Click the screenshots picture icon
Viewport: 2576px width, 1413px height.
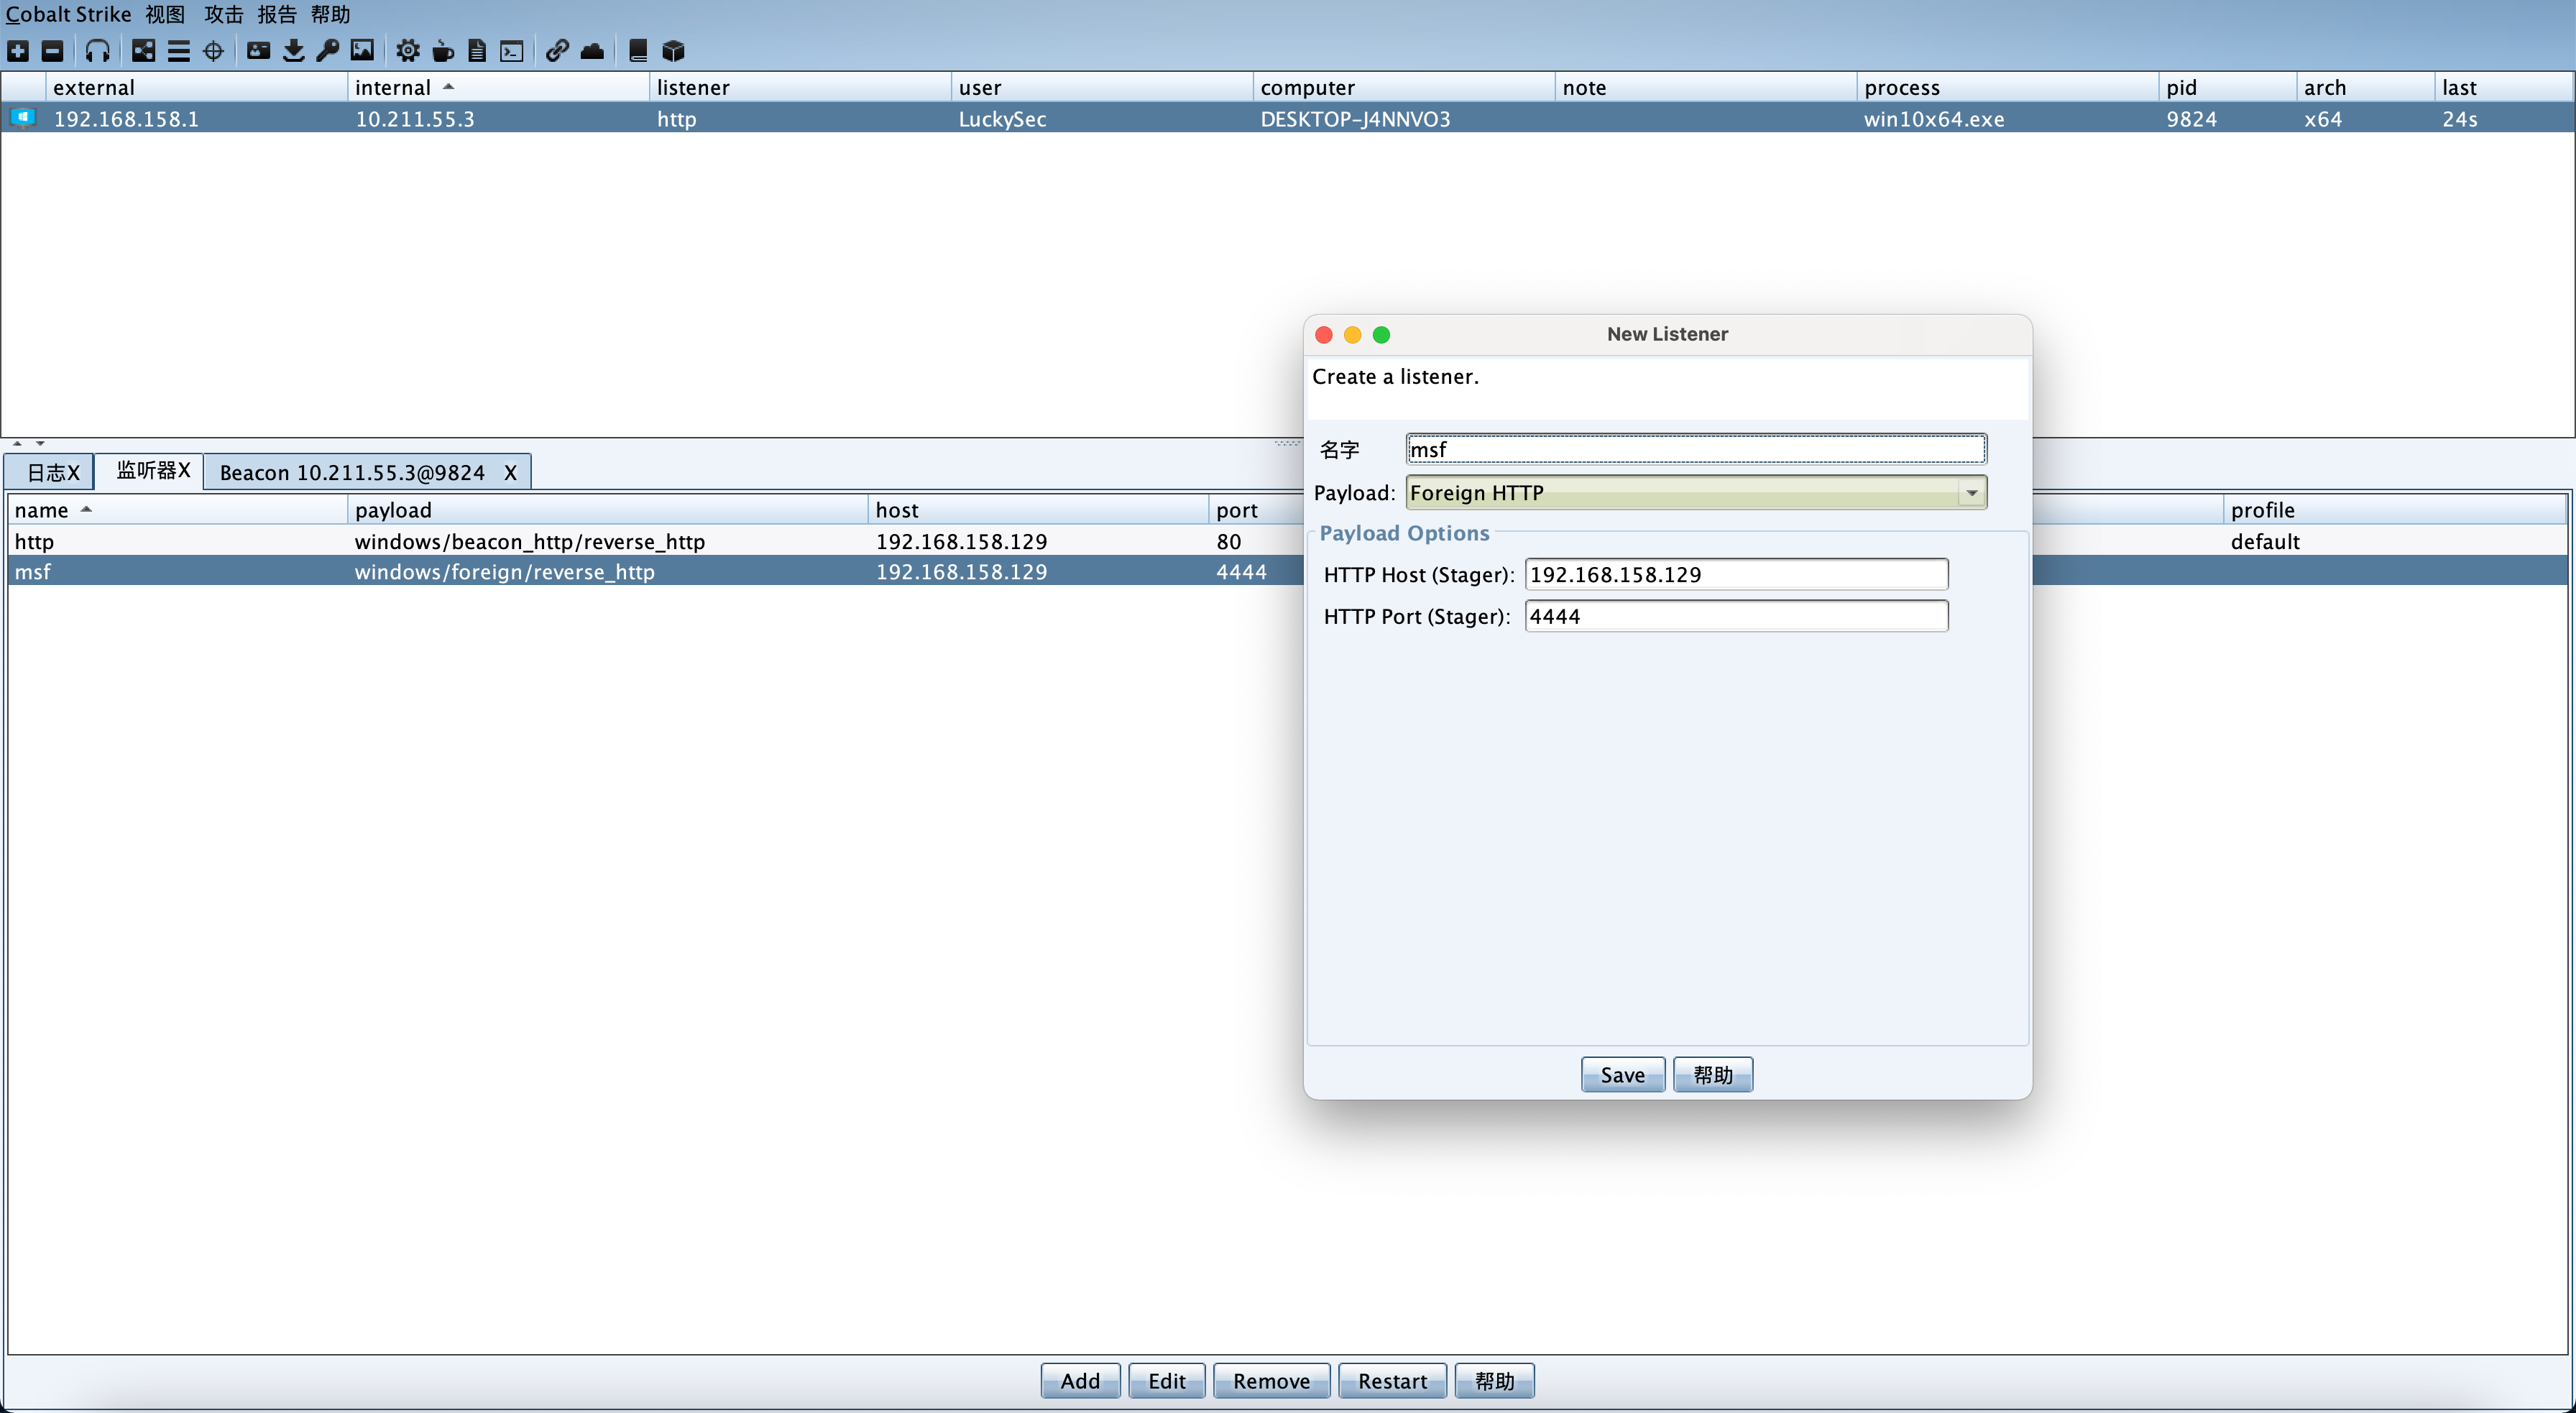pos(362,51)
